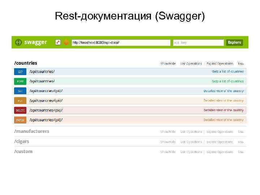Screen dimensions: 260x195
Task: Click the API docs URL field
Action: coord(121,43)
